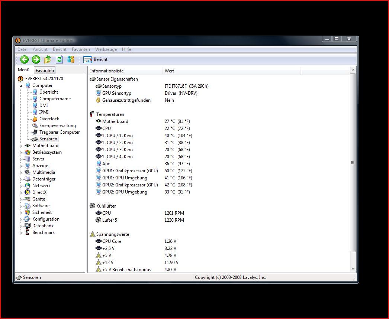Open the Favoriten menu in the menu bar
The image size is (389, 319).
coord(81,49)
